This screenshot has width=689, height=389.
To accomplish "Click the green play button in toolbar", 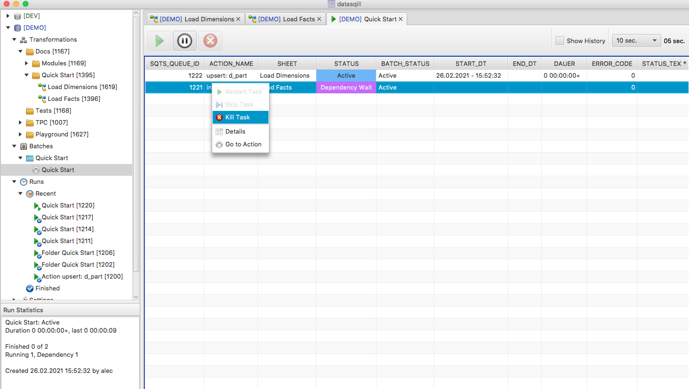I will click(x=159, y=41).
